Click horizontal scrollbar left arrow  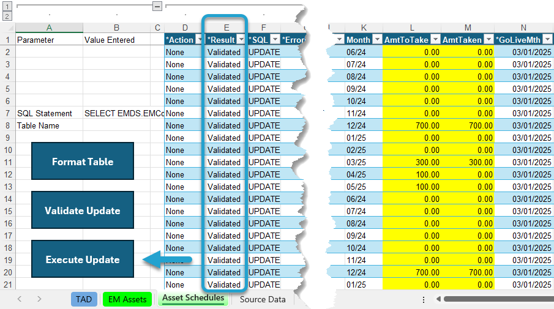[x=438, y=299]
